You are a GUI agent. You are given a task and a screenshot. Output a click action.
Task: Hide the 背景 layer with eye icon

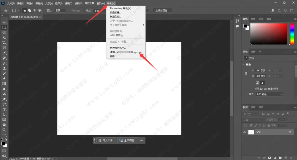[x=244, y=132]
